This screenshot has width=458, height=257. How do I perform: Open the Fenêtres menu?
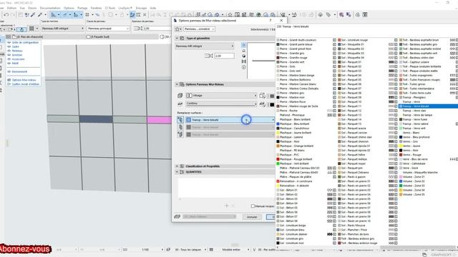96,8
